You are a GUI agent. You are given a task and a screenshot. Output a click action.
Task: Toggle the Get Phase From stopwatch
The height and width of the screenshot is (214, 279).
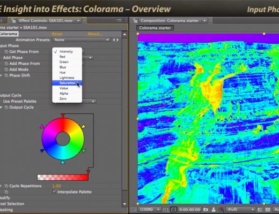coord(6,52)
